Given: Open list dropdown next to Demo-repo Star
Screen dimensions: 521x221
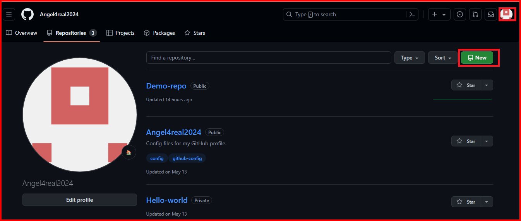Looking at the screenshot, I should [487, 85].
